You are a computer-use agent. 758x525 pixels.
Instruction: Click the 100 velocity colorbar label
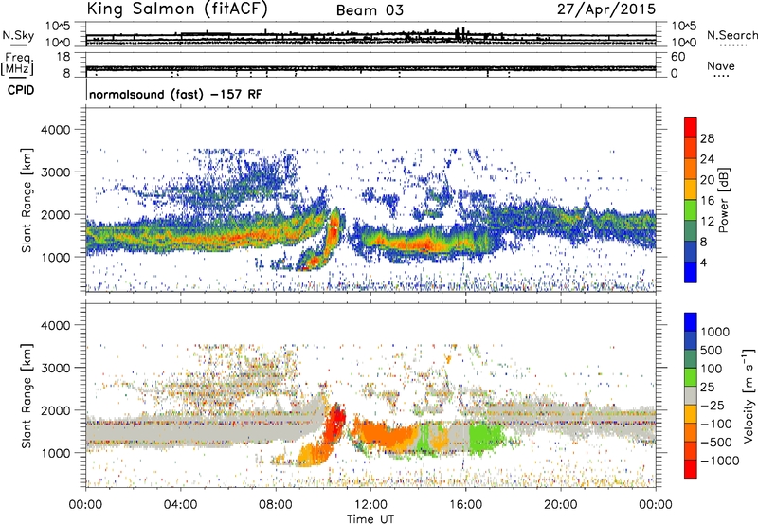coord(712,369)
